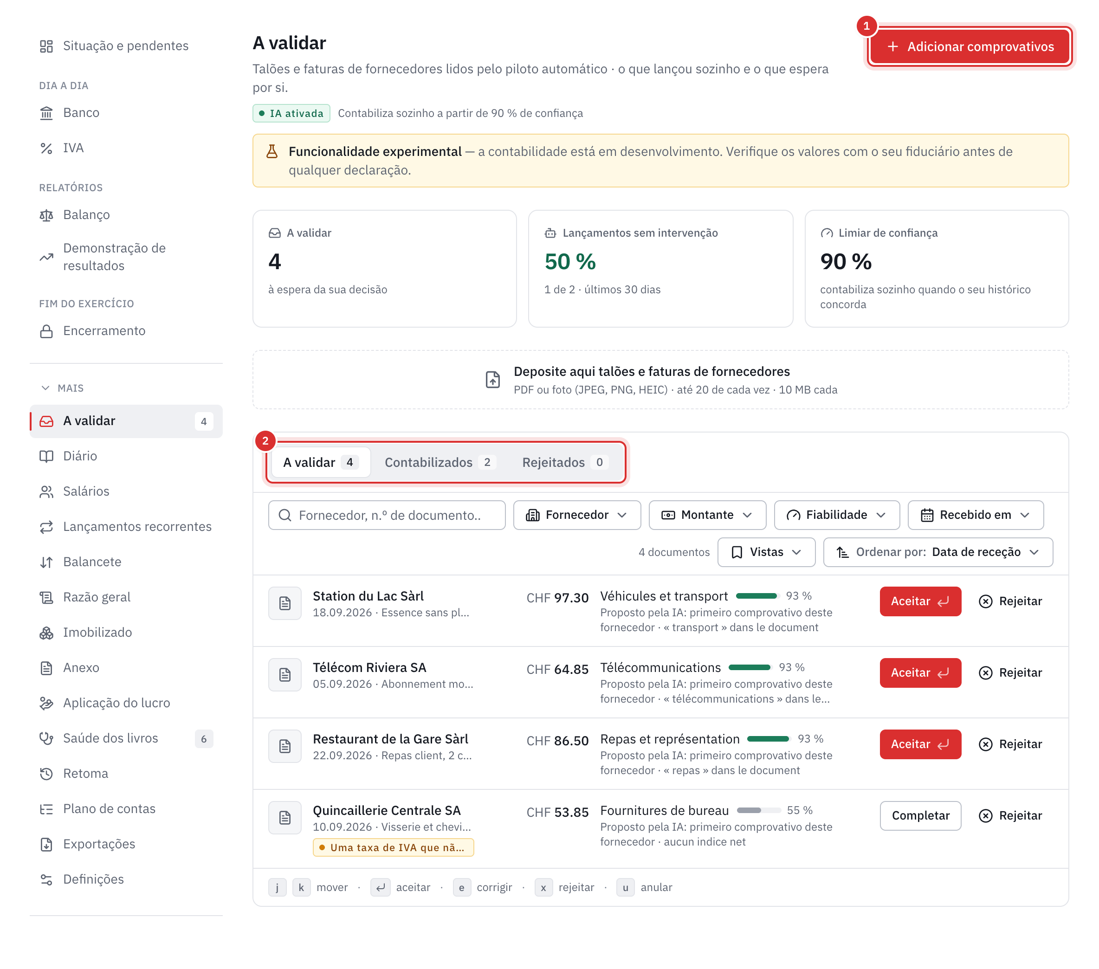Viewport: 1099px width, 969px height.
Task: Open Demonstração de resultados
Action: tap(126, 257)
